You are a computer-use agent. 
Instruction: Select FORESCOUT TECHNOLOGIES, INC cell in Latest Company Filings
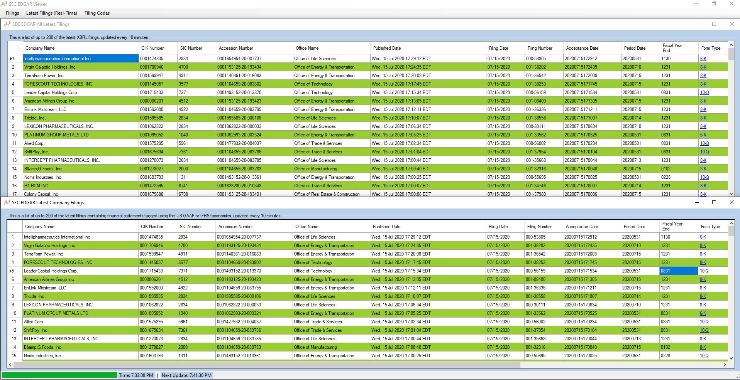tap(80, 262)
